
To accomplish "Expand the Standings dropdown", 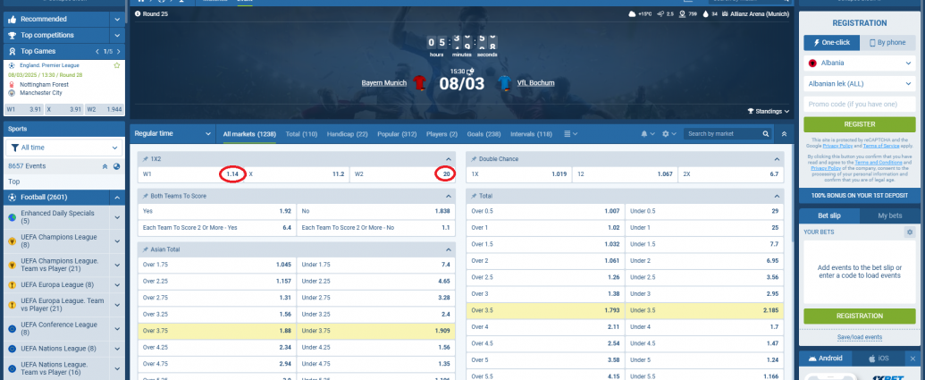I will click(768, 111).
